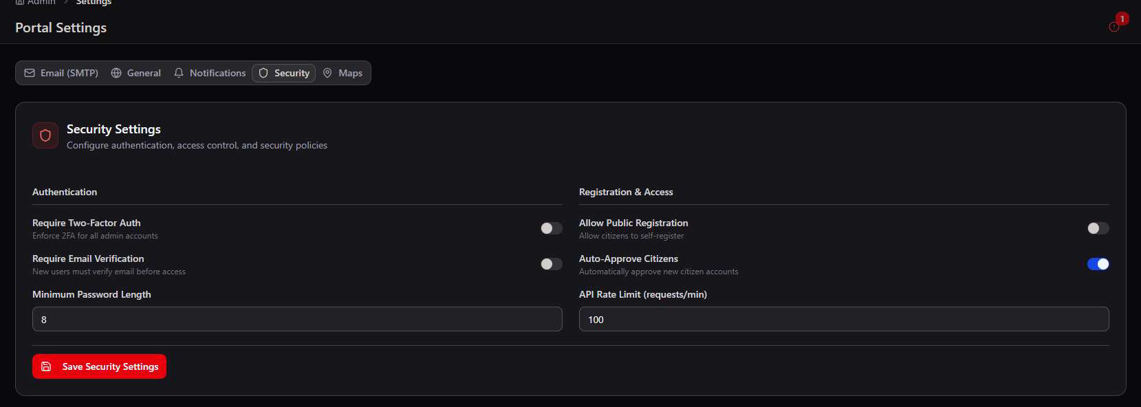The width and height of the screenshot is (1141, 407).
Task: Click the Minimum Password Length label
Action: 91,294
